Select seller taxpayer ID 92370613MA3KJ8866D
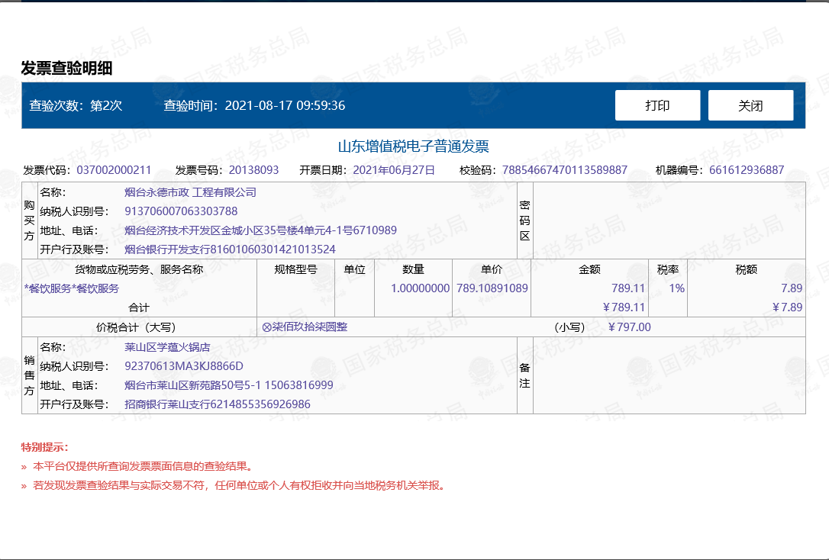This screenshot has height=560, width=829. point(184,366)
